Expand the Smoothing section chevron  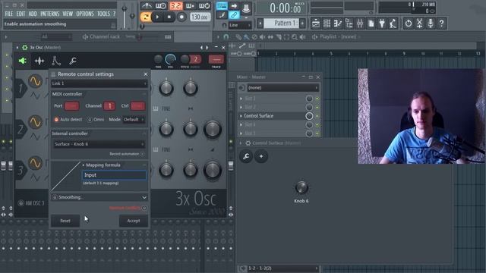tap(144, 197)
